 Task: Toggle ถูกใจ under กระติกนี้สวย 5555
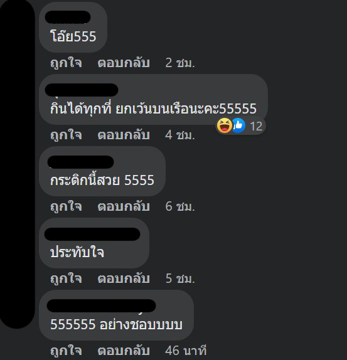tap(66, 206)
